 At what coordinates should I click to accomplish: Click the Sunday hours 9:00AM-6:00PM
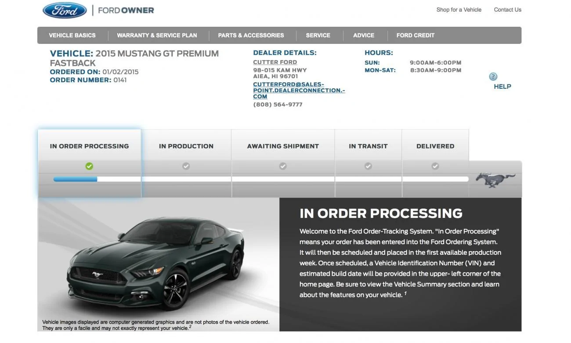click(x=436, y=63)
